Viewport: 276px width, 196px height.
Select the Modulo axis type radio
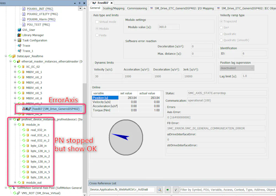tap(97, 28)
